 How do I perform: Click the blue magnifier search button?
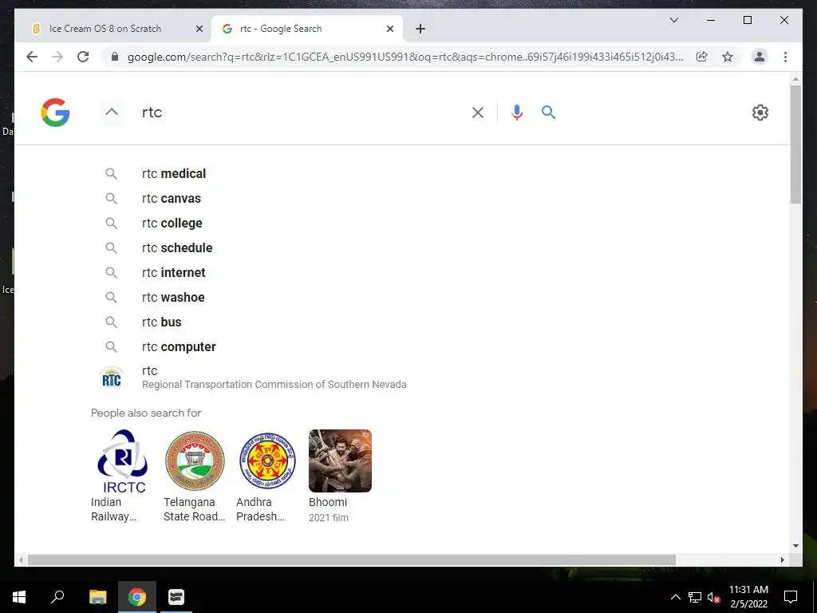click(x=548, y=112)
